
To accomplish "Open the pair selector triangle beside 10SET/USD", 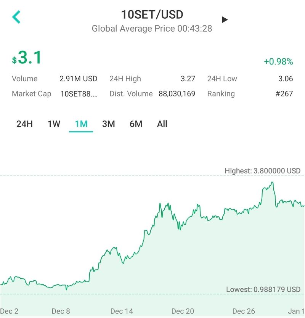I will pyautogui.click(x=225, y=19).
